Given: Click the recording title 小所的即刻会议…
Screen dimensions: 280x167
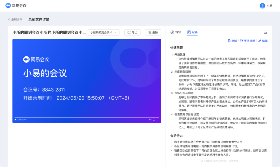Looking at the screenshot, I should point(49,32).
